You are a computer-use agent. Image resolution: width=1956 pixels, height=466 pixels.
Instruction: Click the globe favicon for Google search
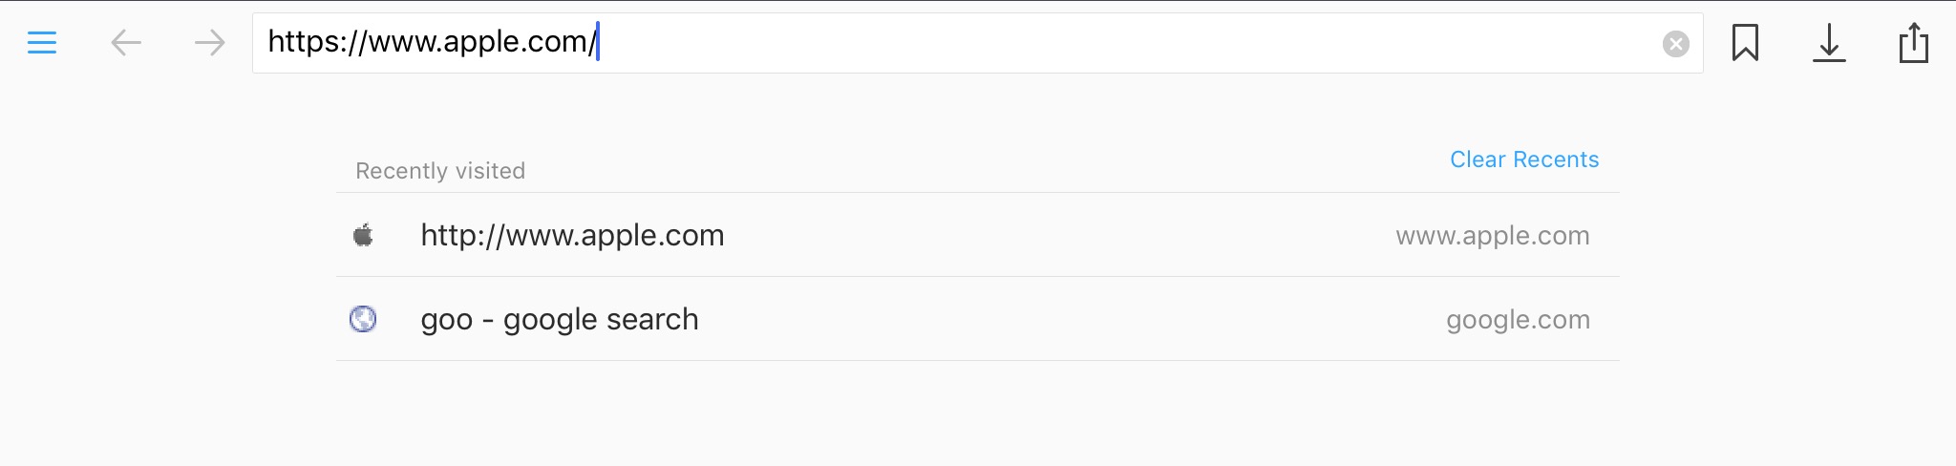(363, 319)
